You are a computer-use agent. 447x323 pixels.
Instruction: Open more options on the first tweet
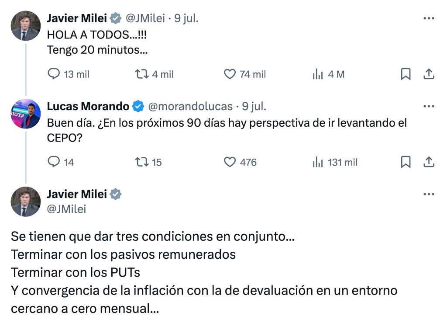(x=429, y=18)
